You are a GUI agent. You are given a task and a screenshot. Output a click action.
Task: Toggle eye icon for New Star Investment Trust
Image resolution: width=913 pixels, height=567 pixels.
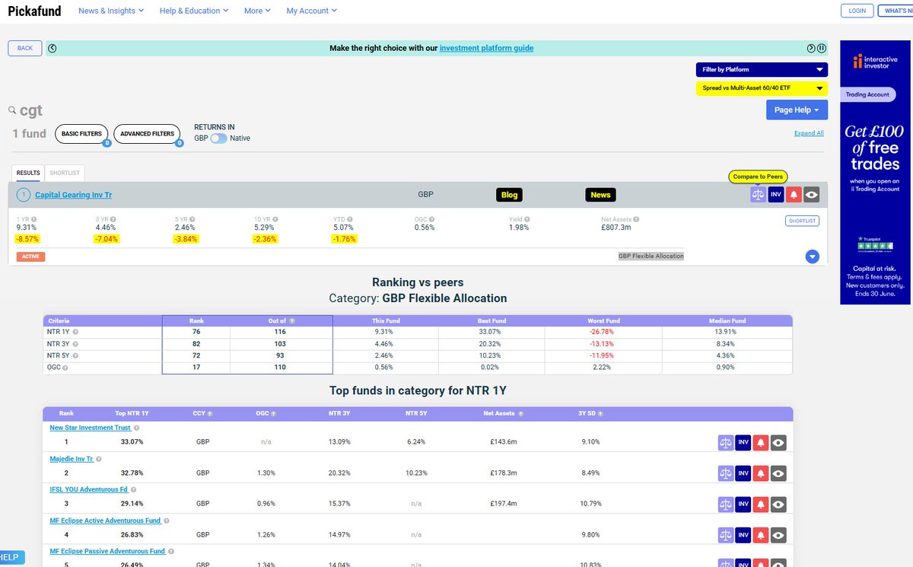click(x=778, y=442)
